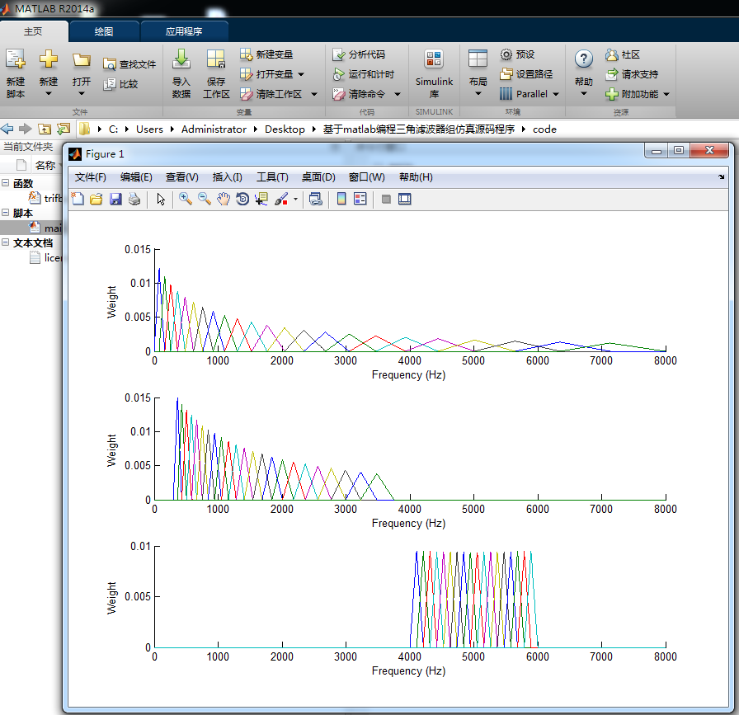
Task: Open the Layout (布局) dropdown
Action: [x=478, y=94]
